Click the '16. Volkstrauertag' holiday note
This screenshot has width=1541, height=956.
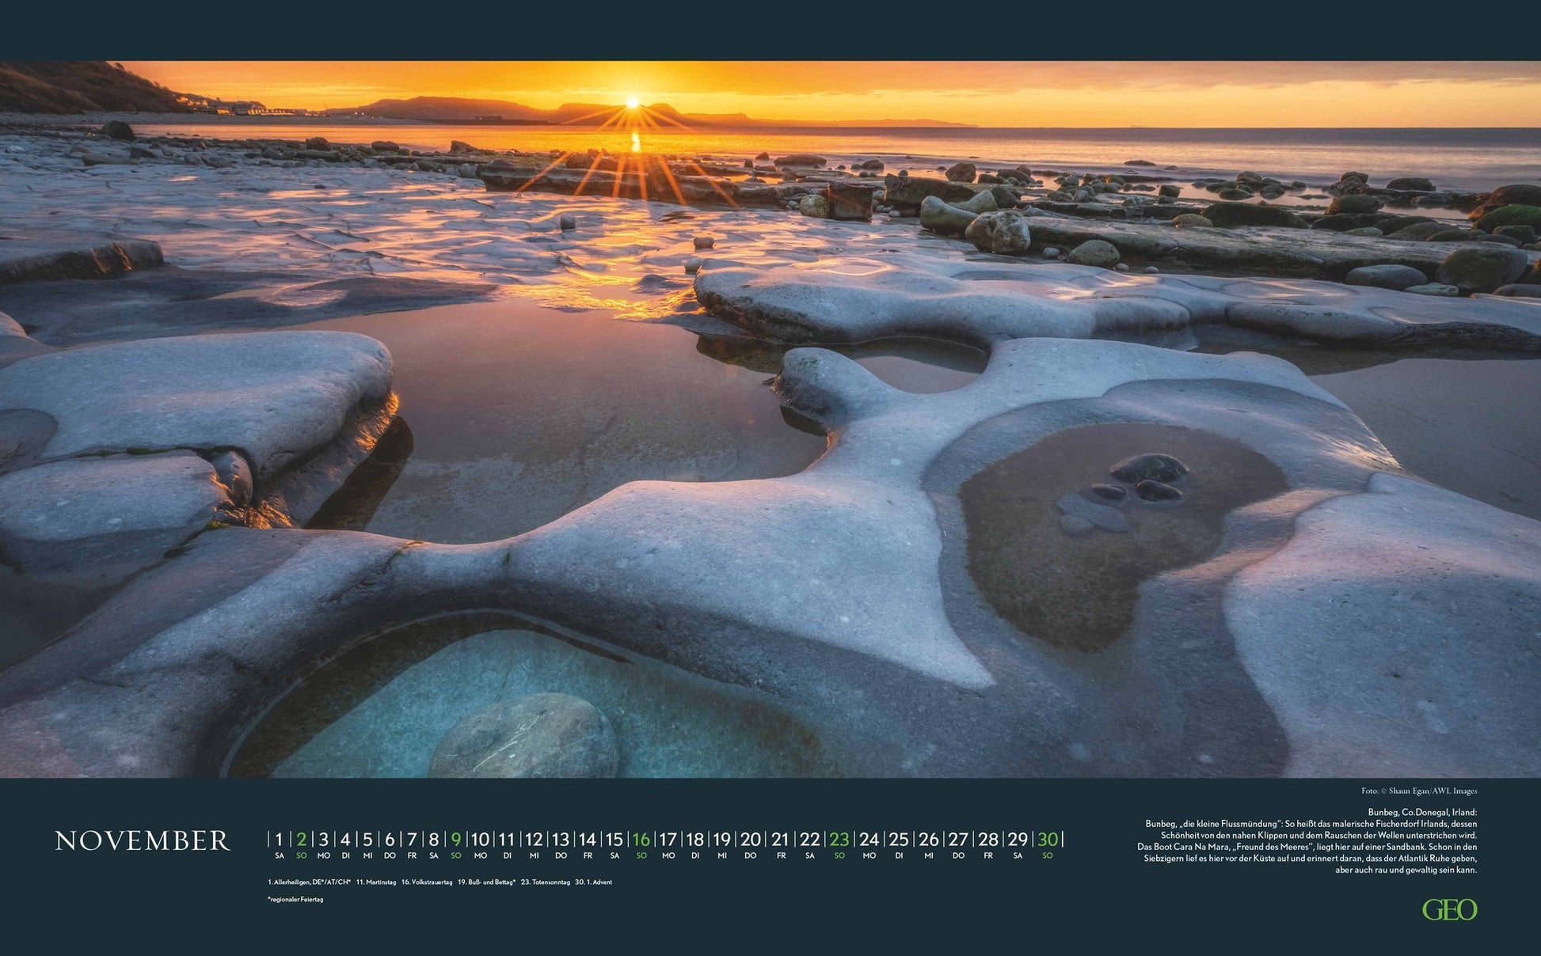[x=427, y=882]
